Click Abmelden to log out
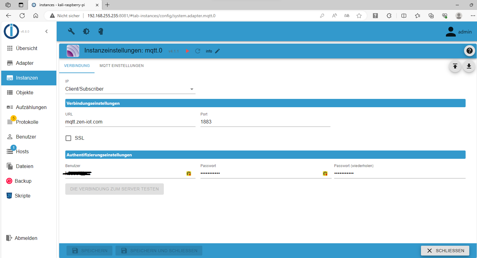The width and height of the screenshot is (477, 258). coord(29,238)
